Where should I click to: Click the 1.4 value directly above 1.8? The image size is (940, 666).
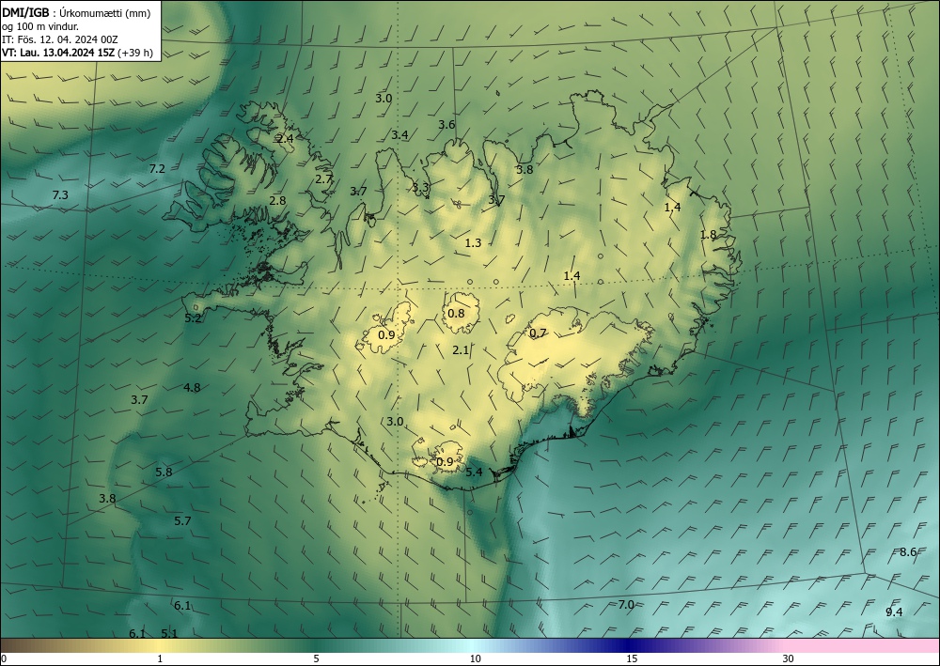coord(673,208)
